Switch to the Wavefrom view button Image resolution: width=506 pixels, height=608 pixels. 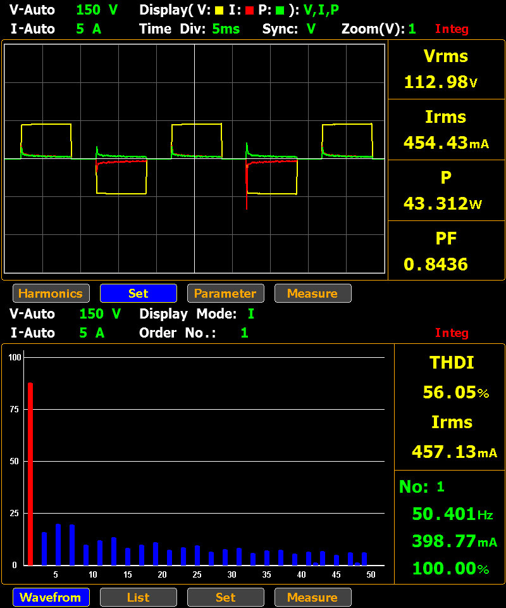click(x=51, y=597)
